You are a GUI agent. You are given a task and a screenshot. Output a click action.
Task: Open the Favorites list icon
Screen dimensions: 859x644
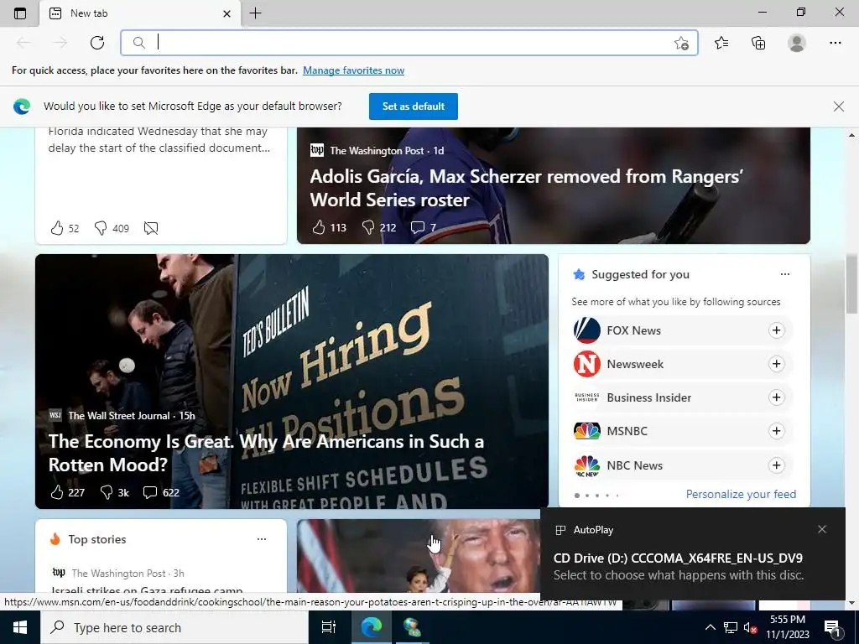(721, 43)
